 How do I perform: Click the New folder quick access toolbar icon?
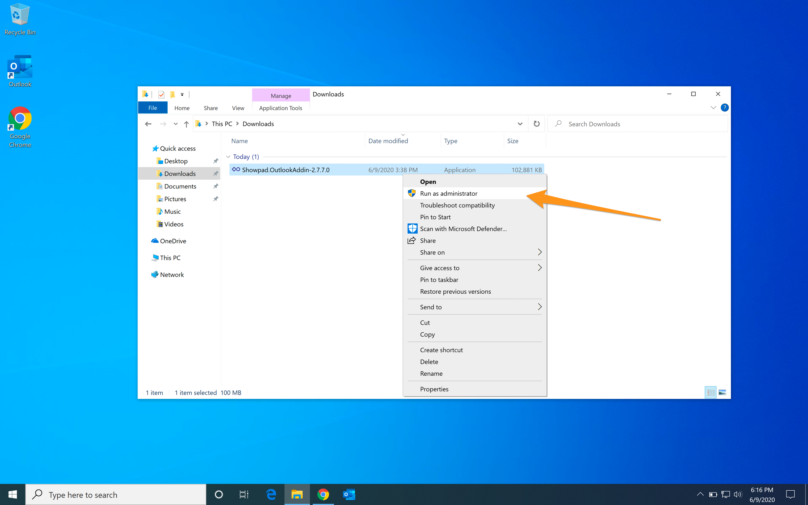[x=173, y=95]
